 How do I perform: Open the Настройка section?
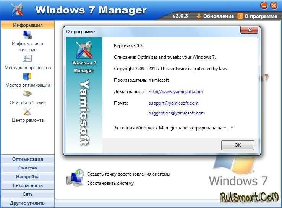(x=28, y=177)
